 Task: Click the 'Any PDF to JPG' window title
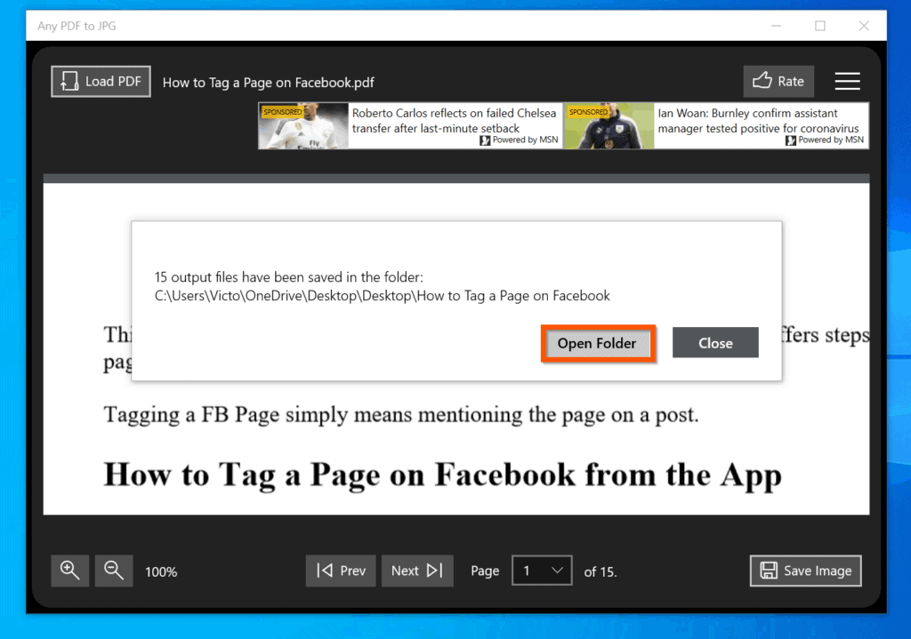pyautogui.click(x=77, y=26)
